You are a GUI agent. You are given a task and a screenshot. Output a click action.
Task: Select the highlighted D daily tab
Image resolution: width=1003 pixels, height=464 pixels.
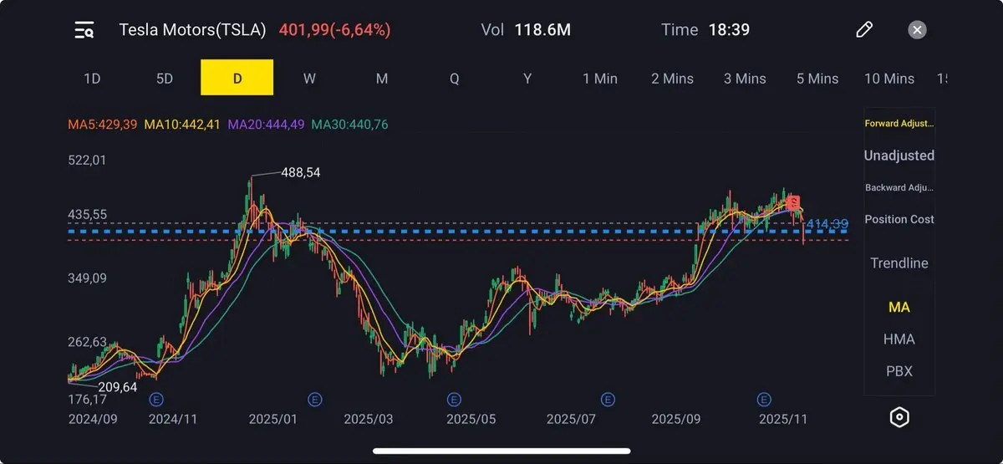coord(237,78)
